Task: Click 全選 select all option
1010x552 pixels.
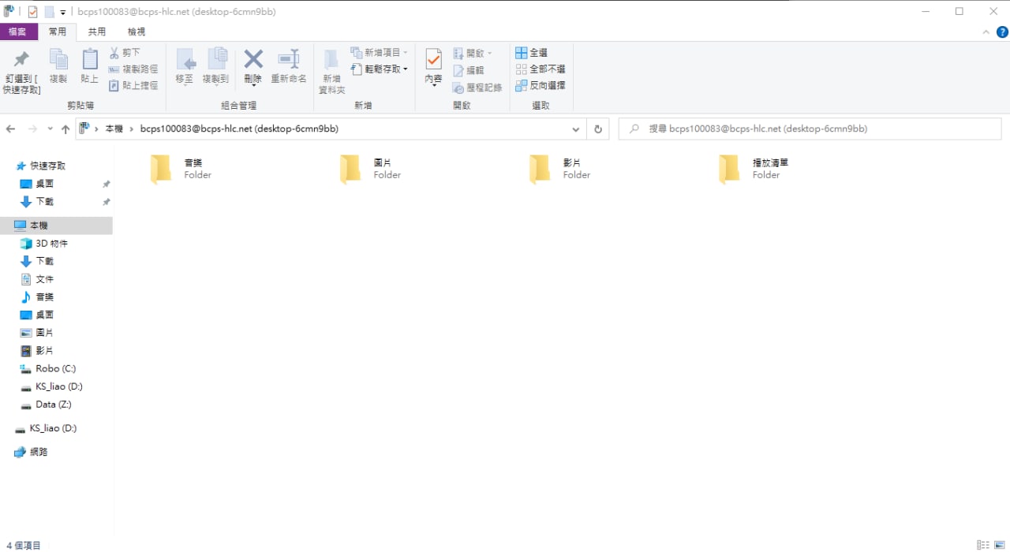Action: pyautogui.click(x=531, y=53)
